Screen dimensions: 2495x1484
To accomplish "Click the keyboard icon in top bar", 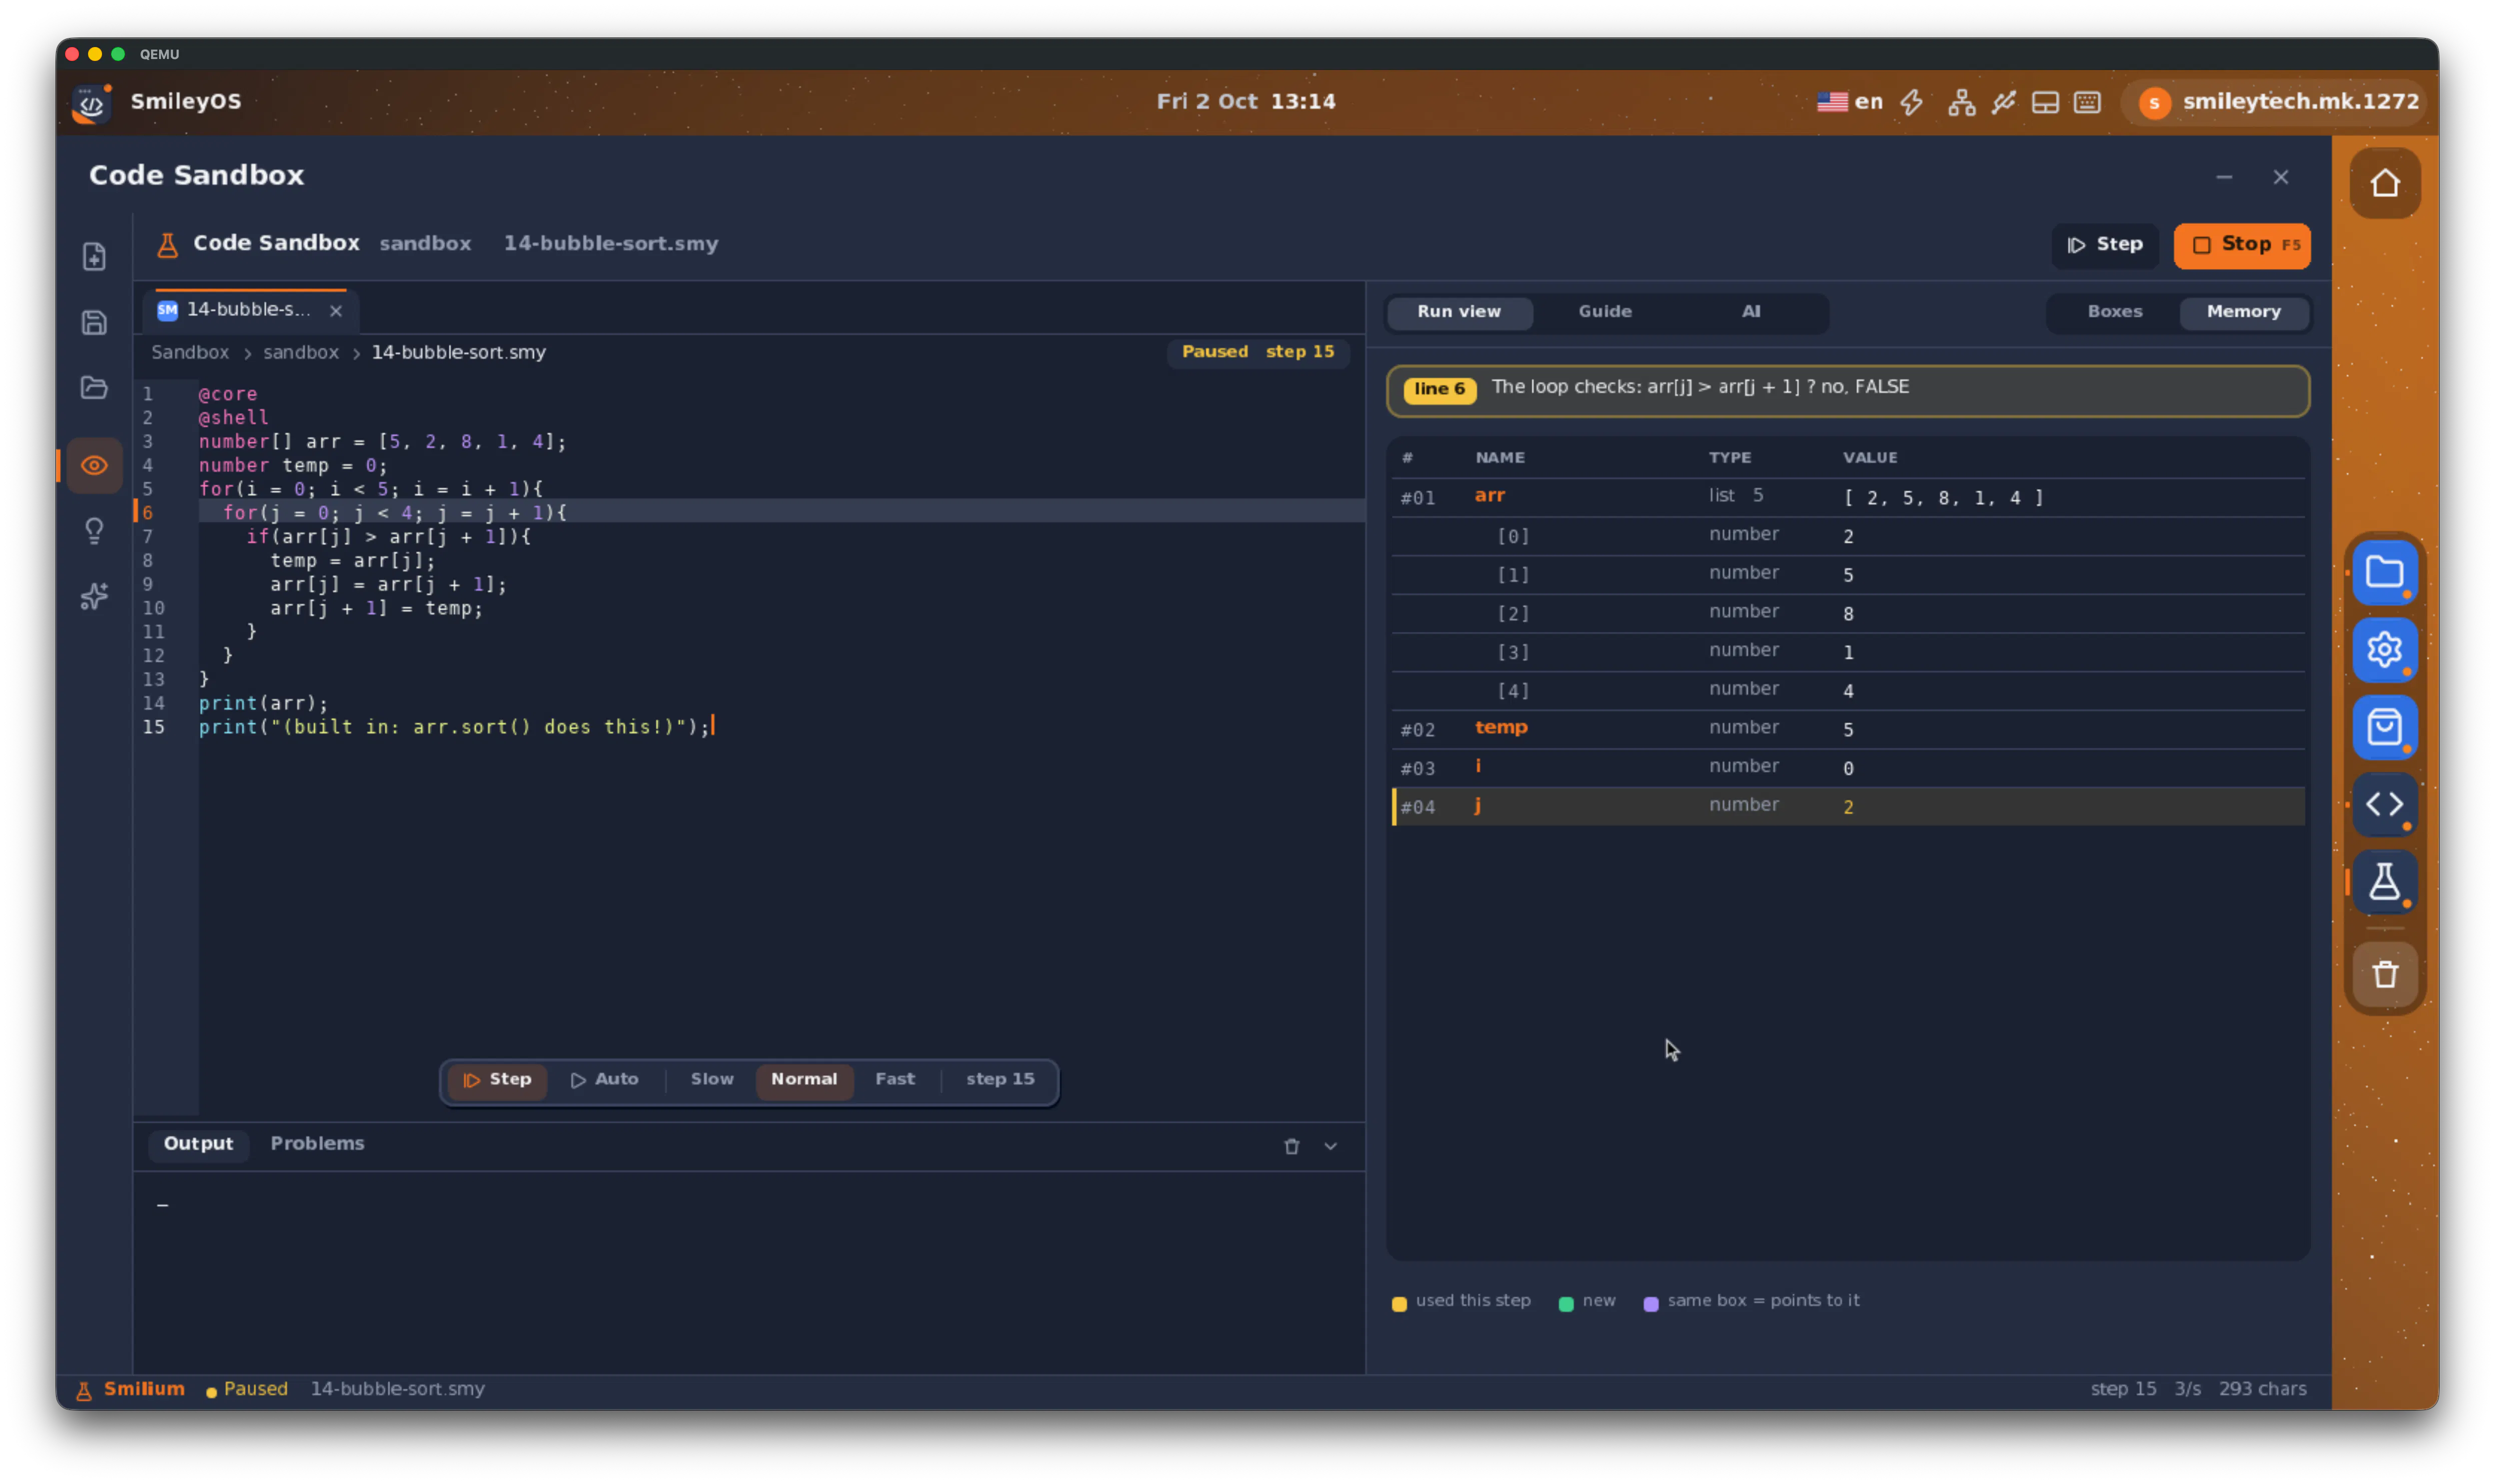I will pyautogui.click(x=2087, y=102).
